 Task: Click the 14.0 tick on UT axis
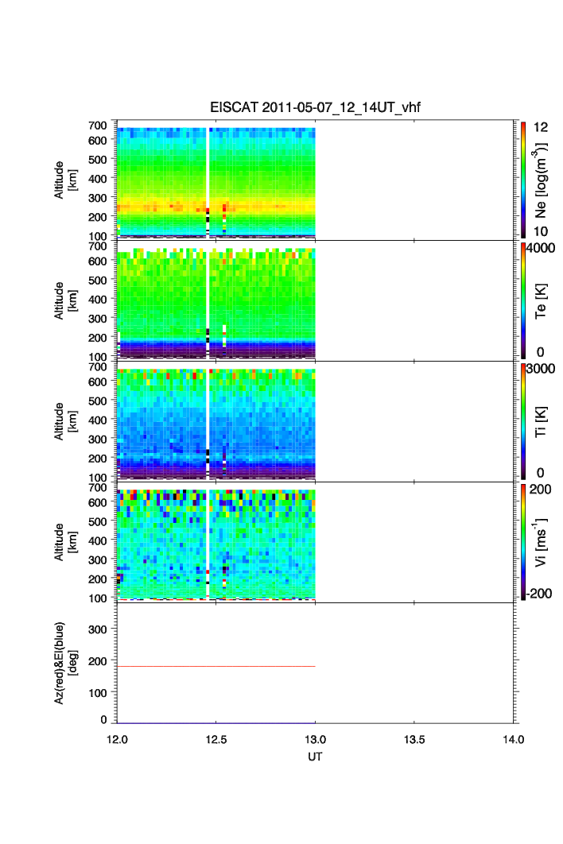(x=514, y=739)
